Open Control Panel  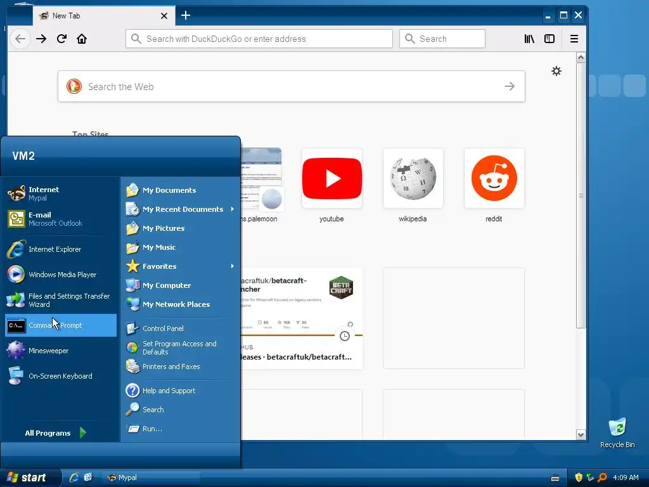point(180,328)
